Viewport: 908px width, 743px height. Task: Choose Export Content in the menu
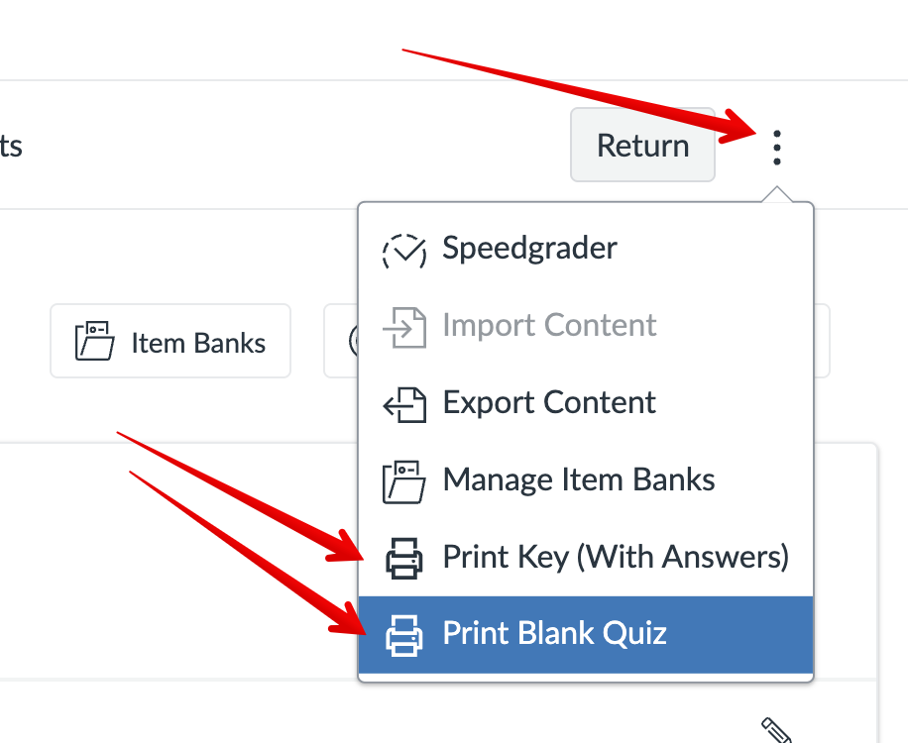pos(549,402)
